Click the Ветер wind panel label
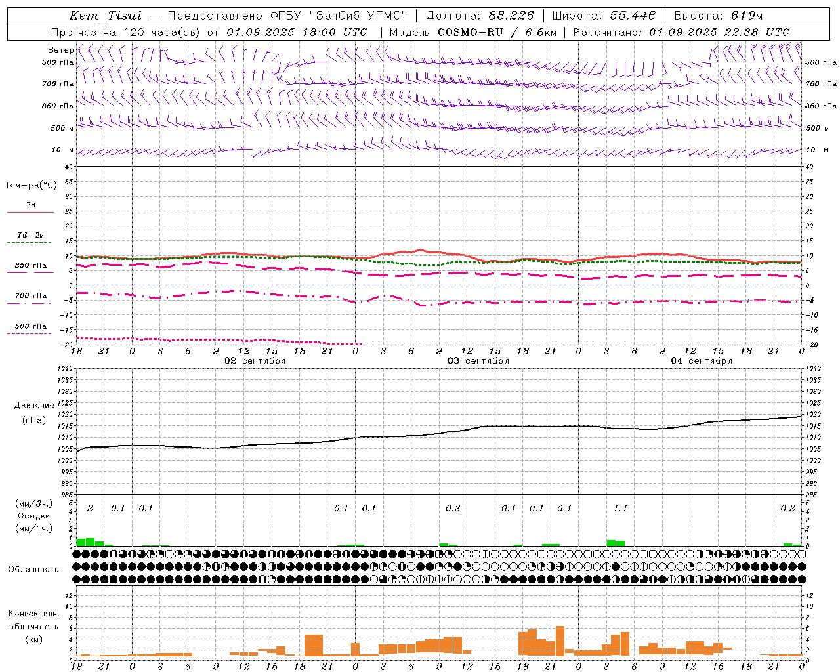The height and width of the screenshot is (672, 840). pyautogui.click(x=60, y=50)
